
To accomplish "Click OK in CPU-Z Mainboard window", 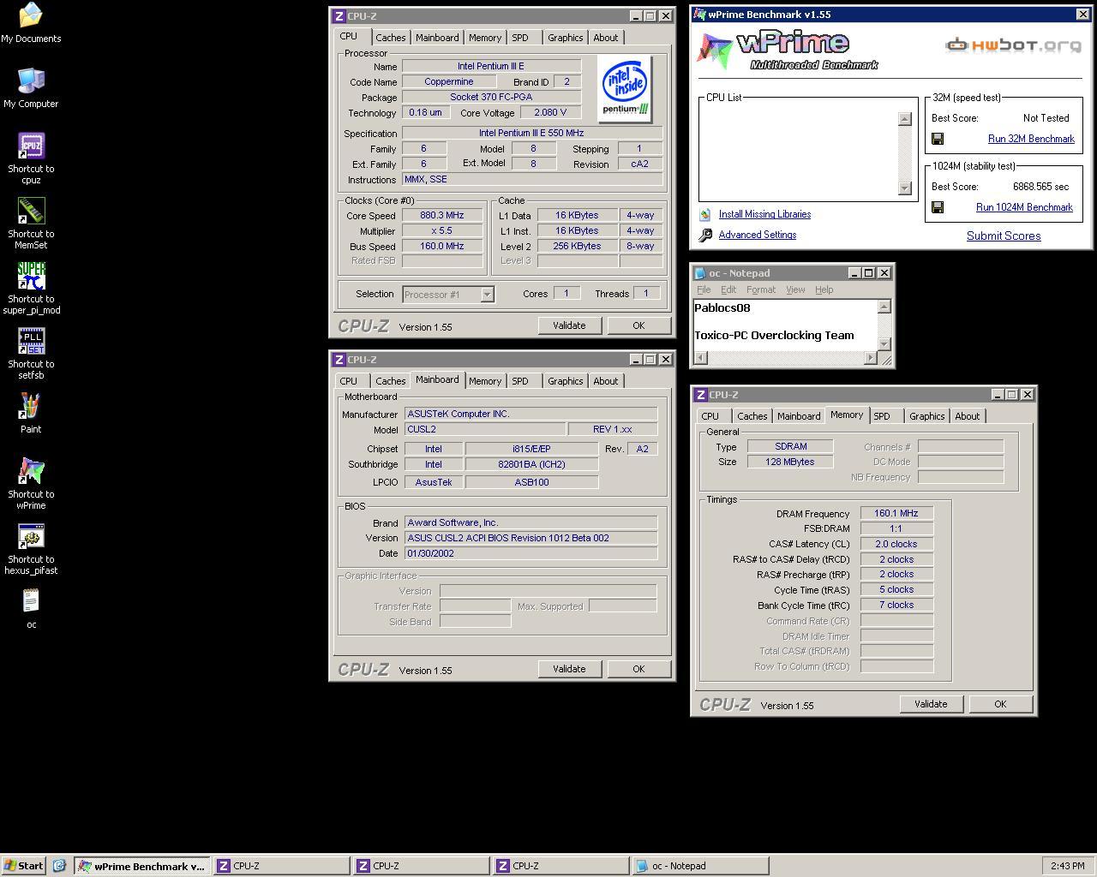I will [x=638, y=669].
